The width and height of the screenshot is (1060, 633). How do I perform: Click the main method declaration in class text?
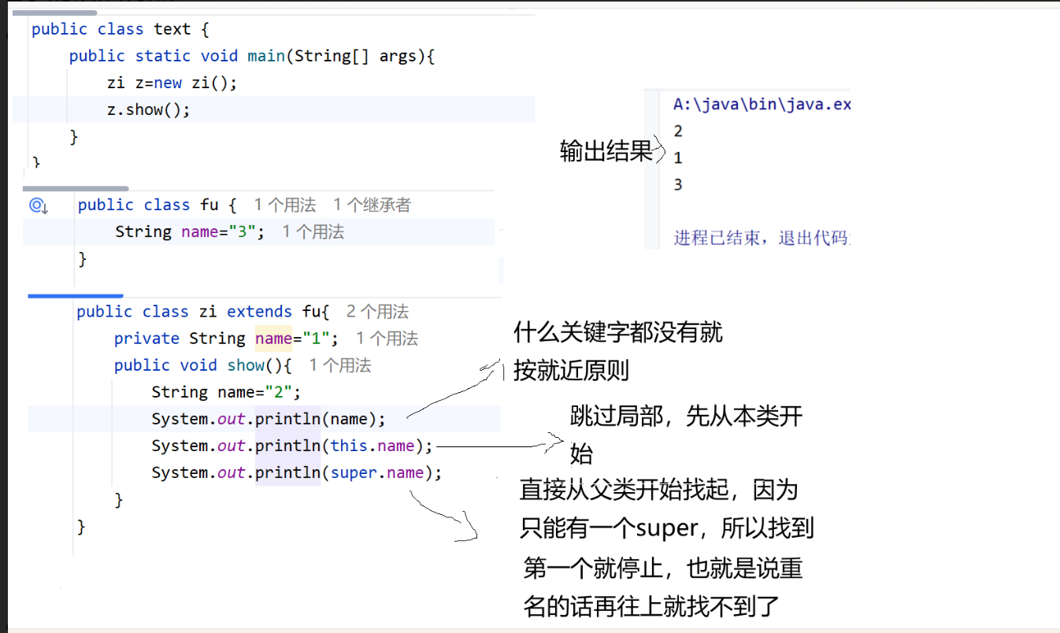click(x=265, y=55)
